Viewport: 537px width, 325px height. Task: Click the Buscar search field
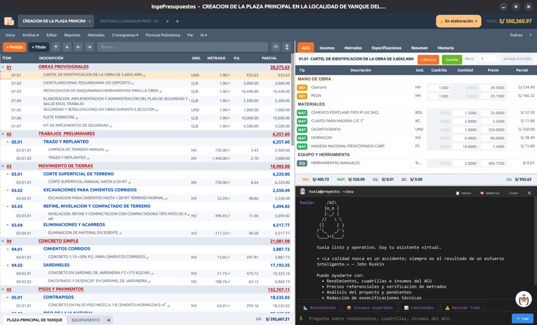tap(183, 47)
